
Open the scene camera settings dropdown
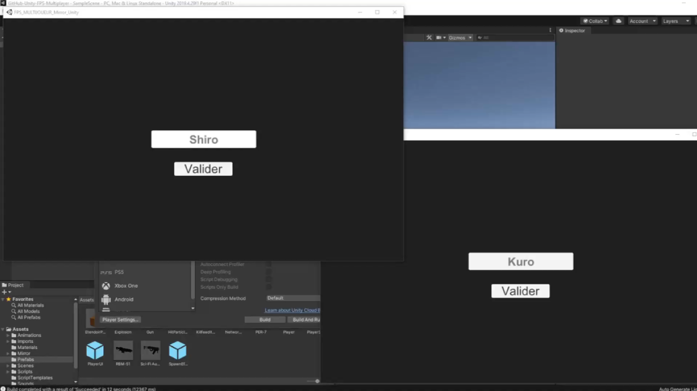point(441,38)
